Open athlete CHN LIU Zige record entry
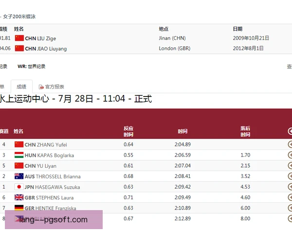This screenshot has width=292, height=234. point(40,39)
